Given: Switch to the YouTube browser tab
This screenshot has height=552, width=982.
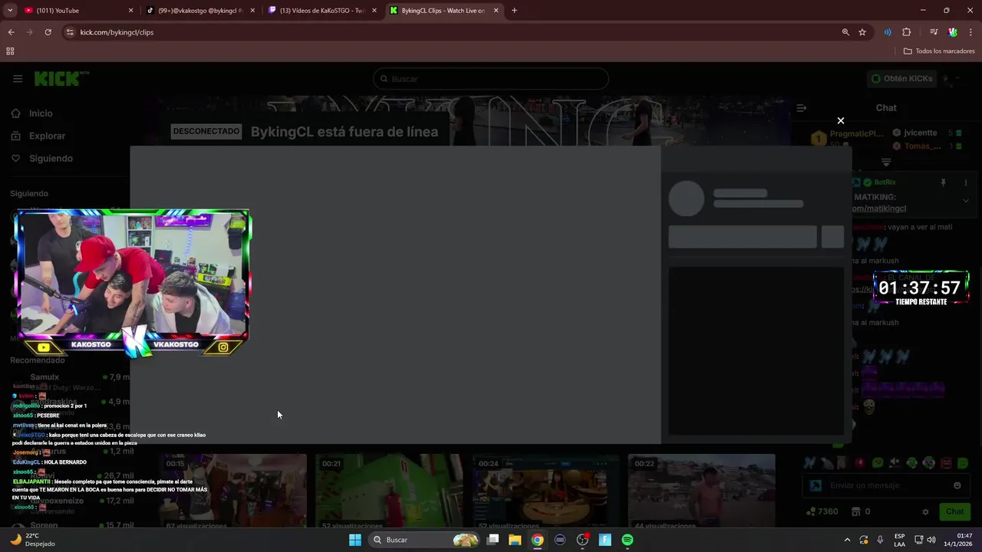Looking at the screenshot, I should (77, 11).
